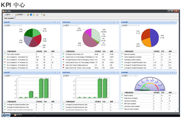Select the '% Reactive Work Orders (%)' row
The image size is (181, 118).
point(91,54)
